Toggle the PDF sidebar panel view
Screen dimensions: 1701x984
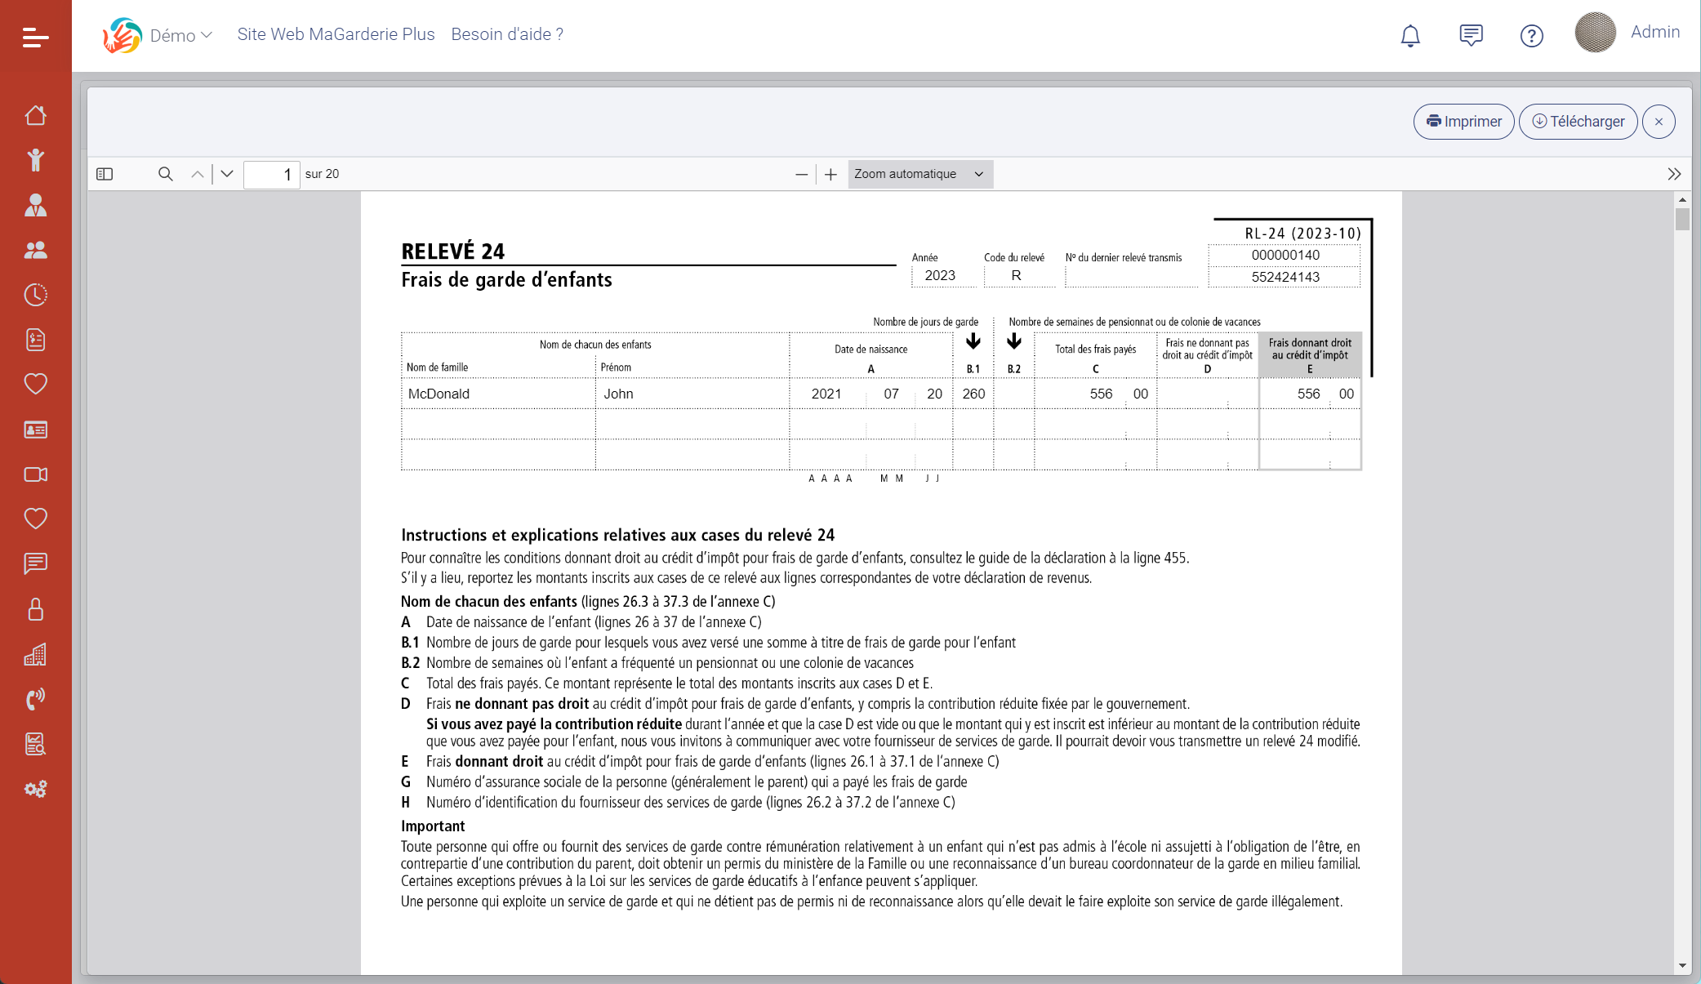coord(105,174)
